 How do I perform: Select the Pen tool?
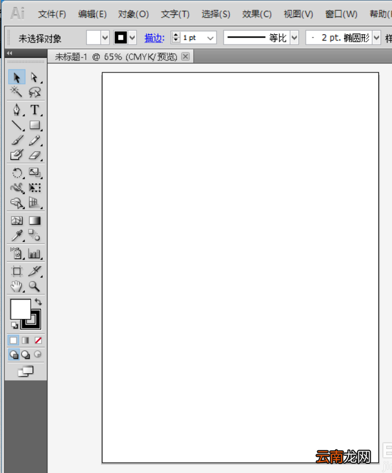click(17, 110)
